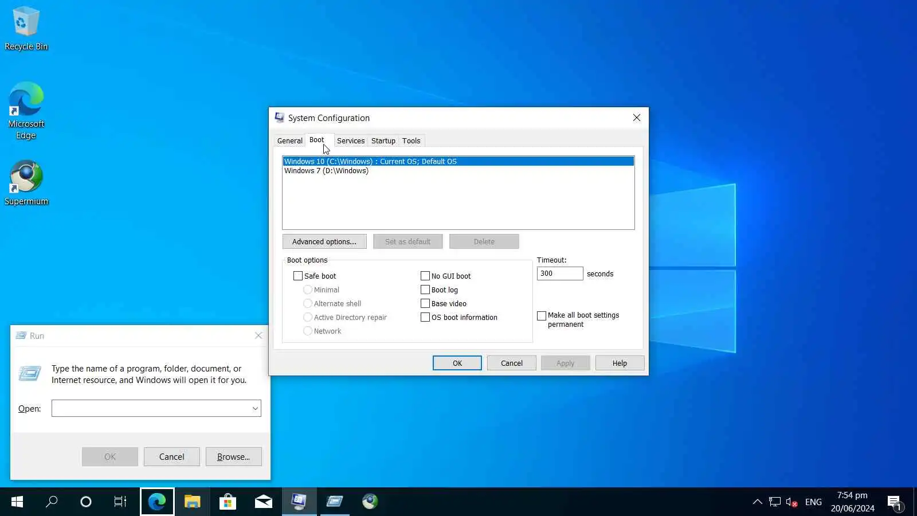The height and width of the screenshot is (516, 917).
Task: Launch Supermium from the taskbar
Action: pyautogui.click(x=370, y=502)
